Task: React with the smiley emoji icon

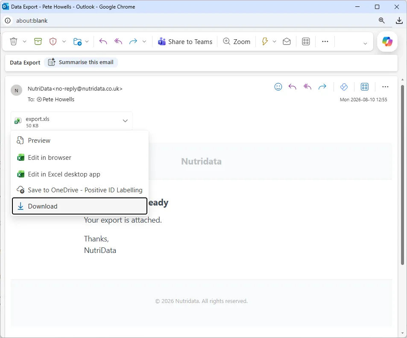Action: (278, 87)
